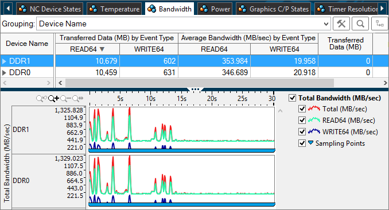Expand the DDR0 device row

point(4,72)
